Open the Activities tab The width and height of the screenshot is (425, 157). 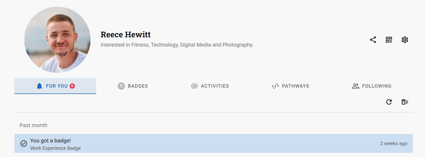coord(215,86)
